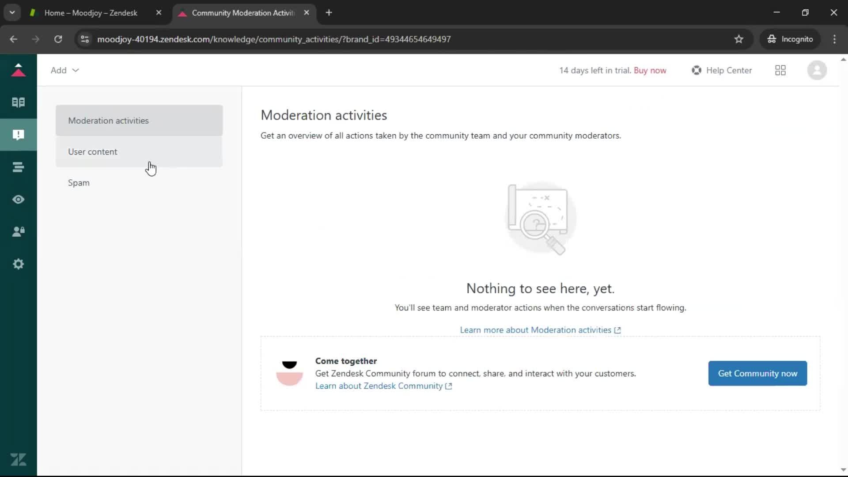Screen dimensions: 848x477
Task: Click the browser reload icon
Action: coord(58,39)
